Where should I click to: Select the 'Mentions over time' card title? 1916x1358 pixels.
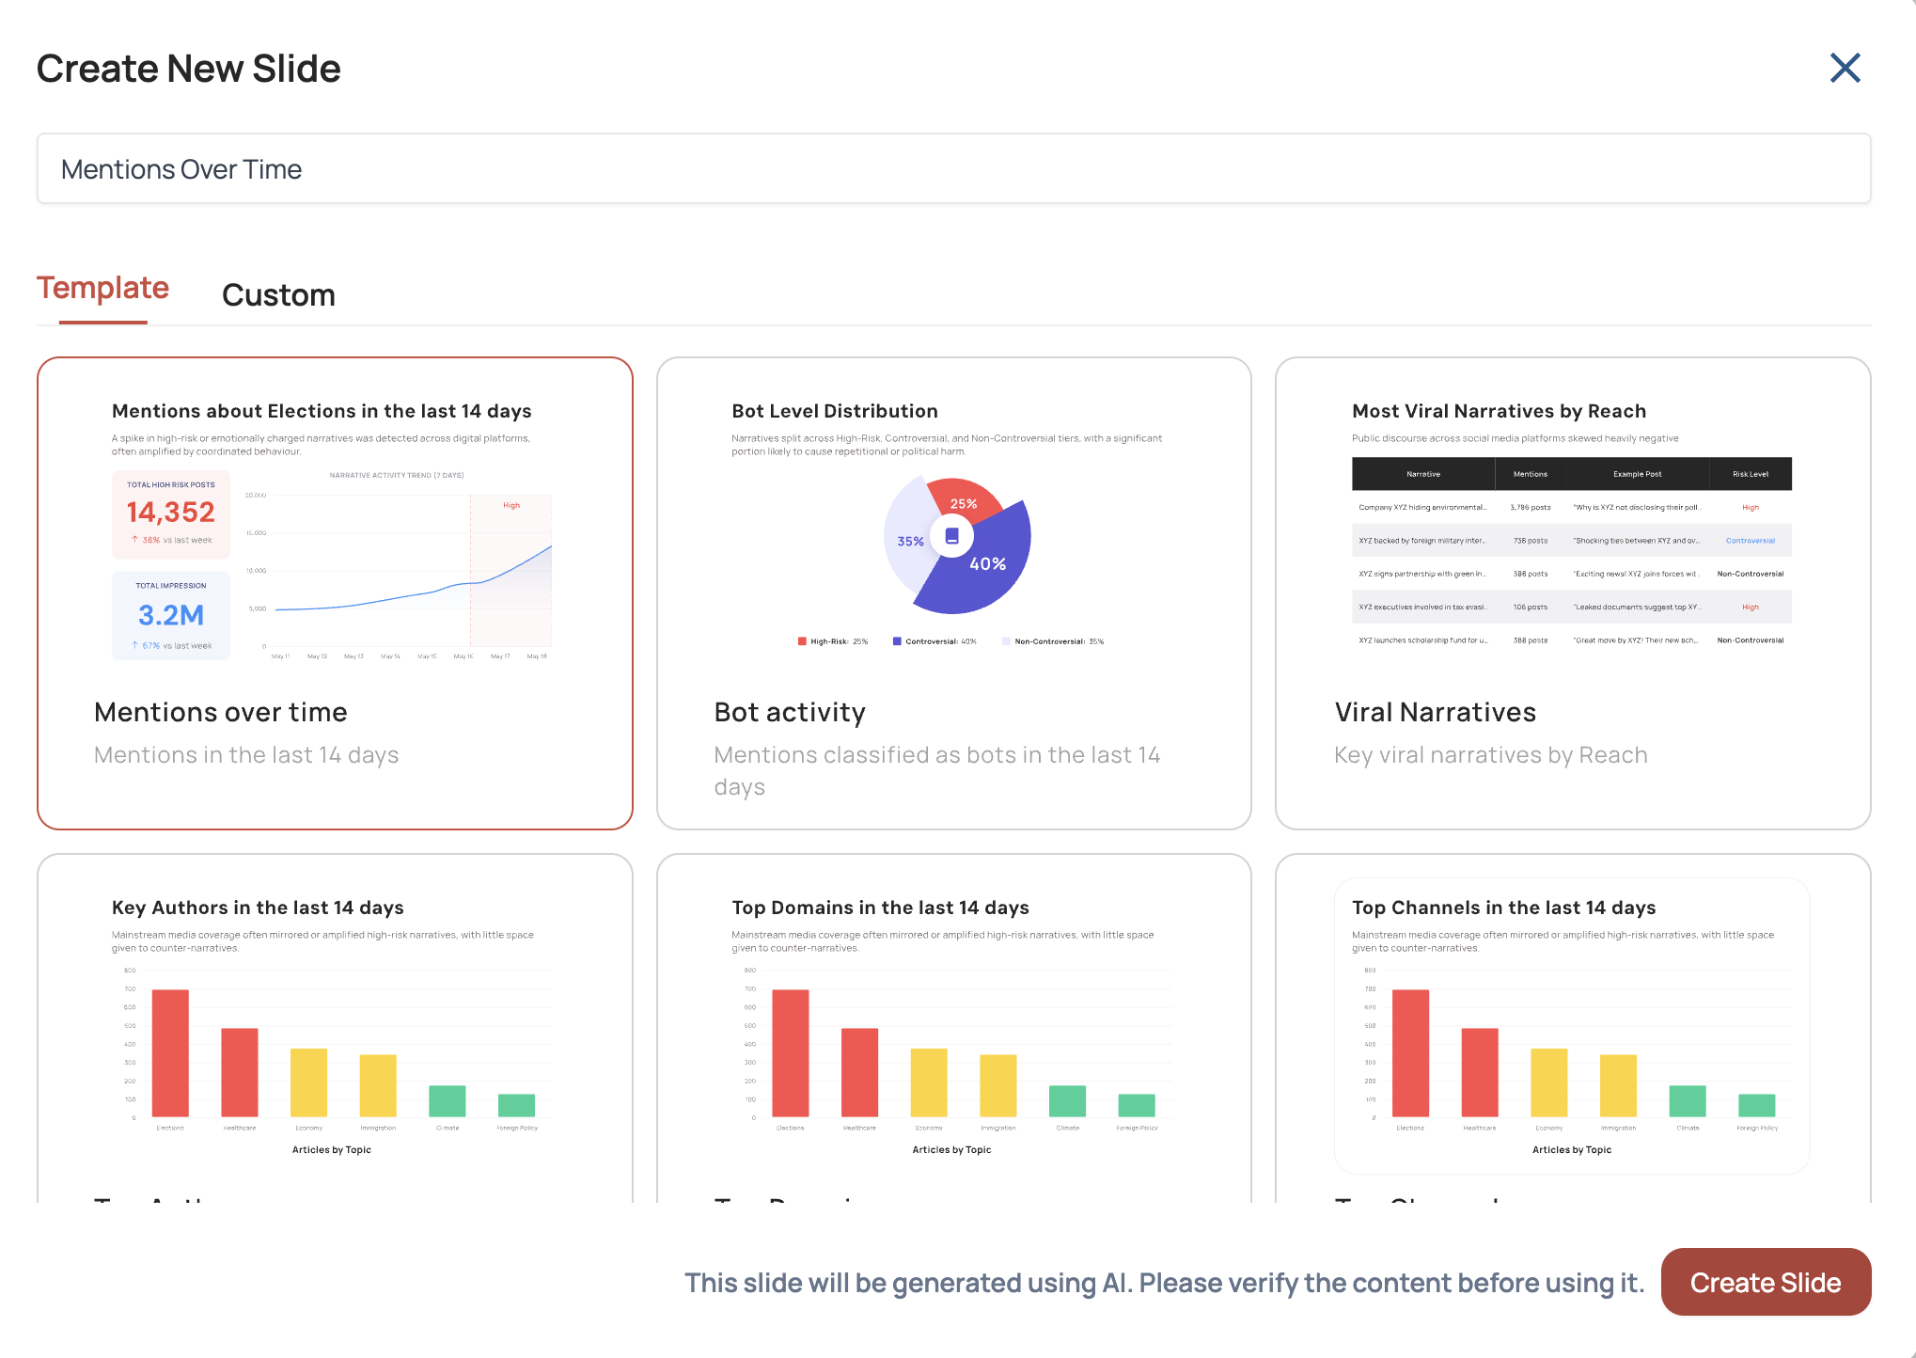(x=221, y=712)
